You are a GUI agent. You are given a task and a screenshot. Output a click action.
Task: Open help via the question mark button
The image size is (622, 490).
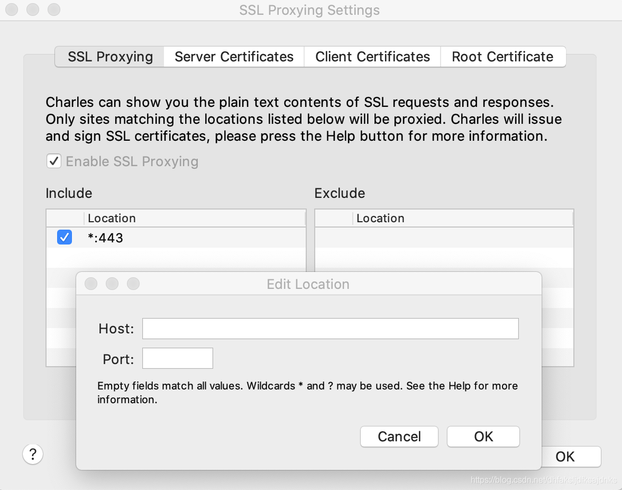click(x=33, y=455)
